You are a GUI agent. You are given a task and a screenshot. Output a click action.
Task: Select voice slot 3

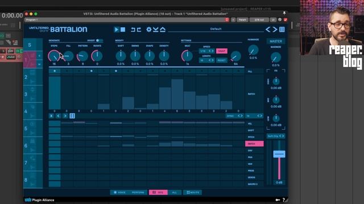tap(33, 94)
